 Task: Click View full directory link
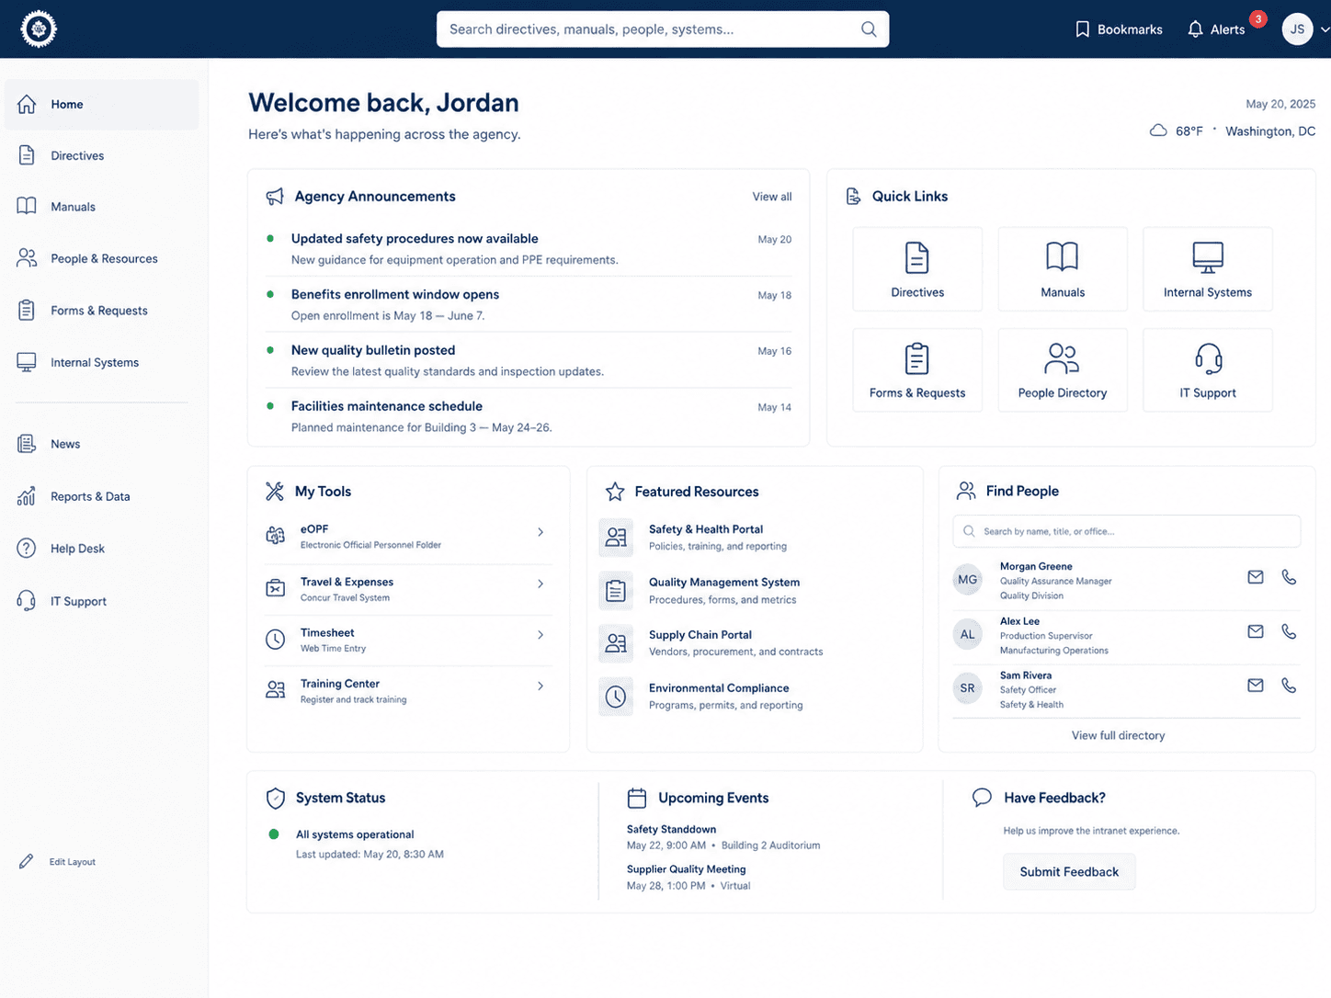[1118, 736]
